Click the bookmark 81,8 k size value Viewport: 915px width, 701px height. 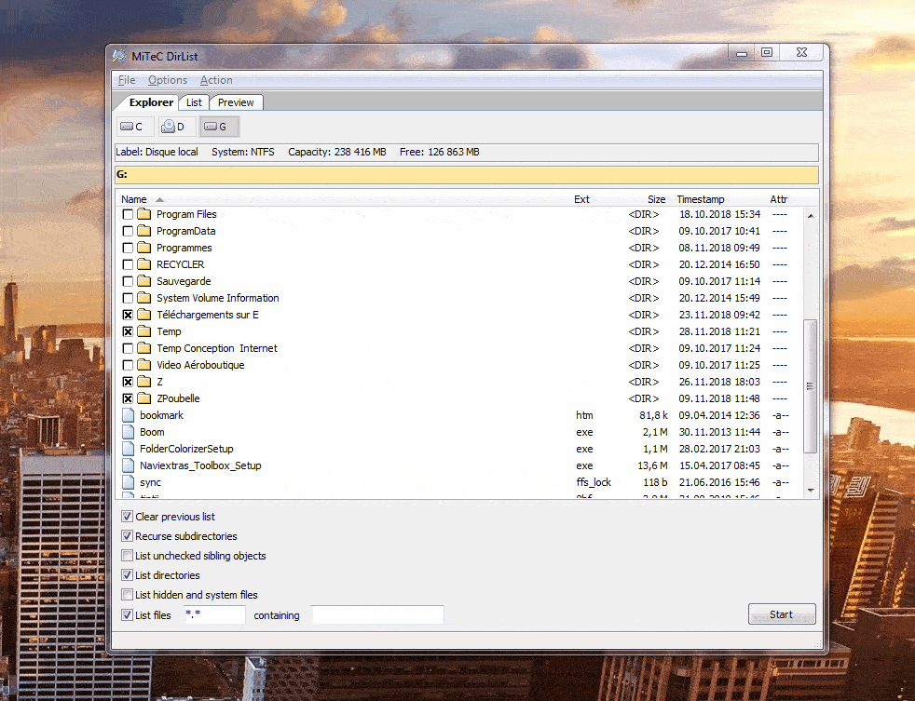point(653,415)
